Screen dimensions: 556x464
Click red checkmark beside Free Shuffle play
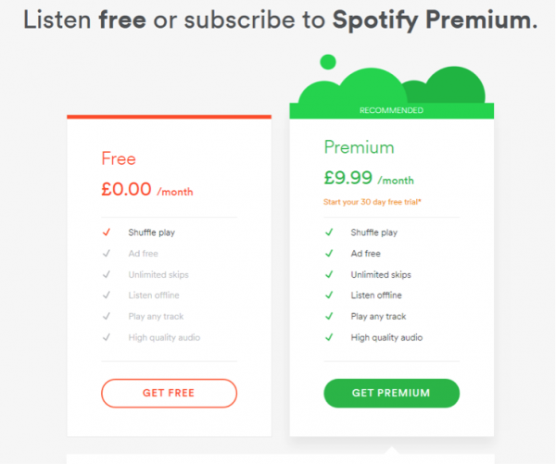tap(107, 232)
